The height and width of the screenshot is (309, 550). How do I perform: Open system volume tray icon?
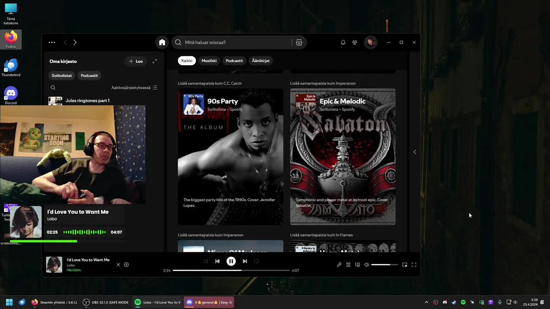click(515, 302)
